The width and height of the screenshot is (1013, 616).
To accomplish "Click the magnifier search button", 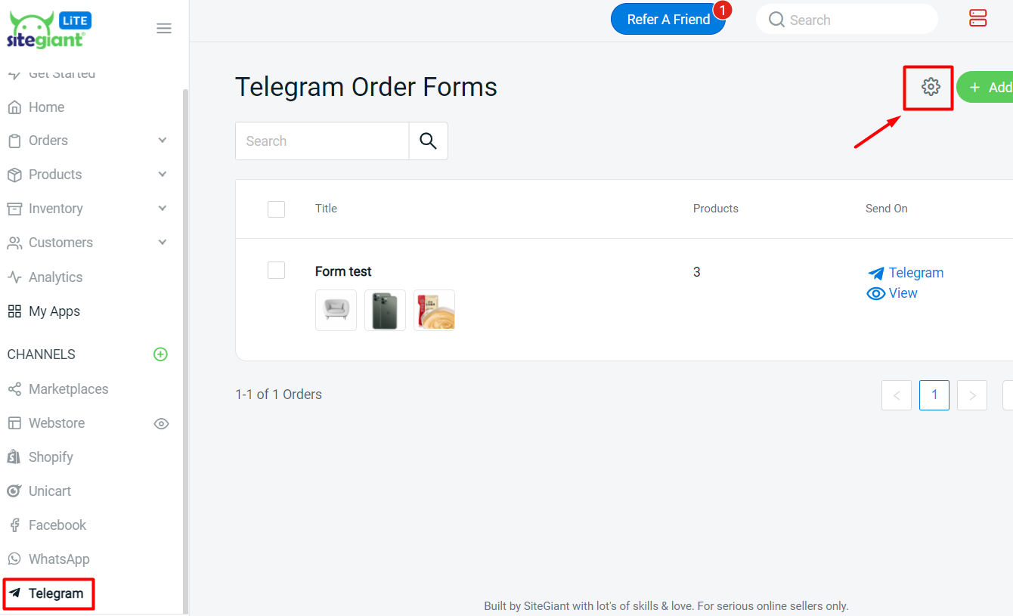I will (428, 141).
